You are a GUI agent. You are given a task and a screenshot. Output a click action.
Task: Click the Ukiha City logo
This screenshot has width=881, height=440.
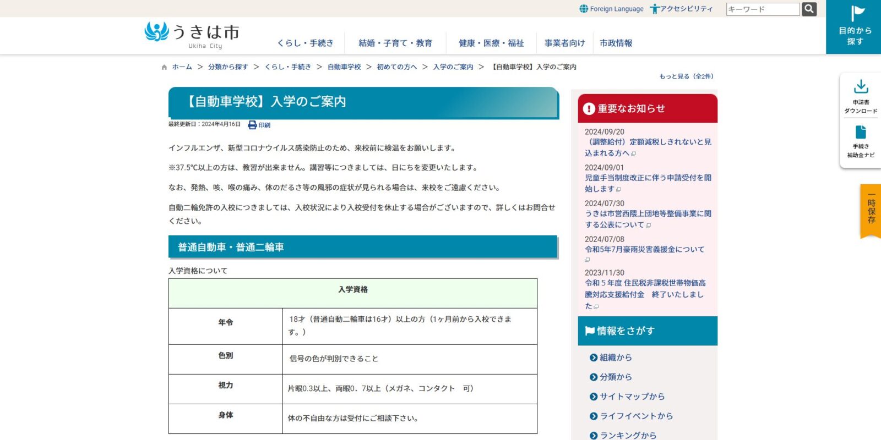(x=192, y=35)
